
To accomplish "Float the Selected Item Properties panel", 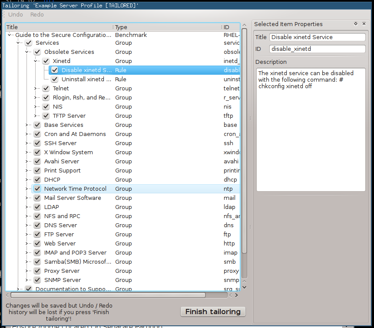I will pos(356,23).
